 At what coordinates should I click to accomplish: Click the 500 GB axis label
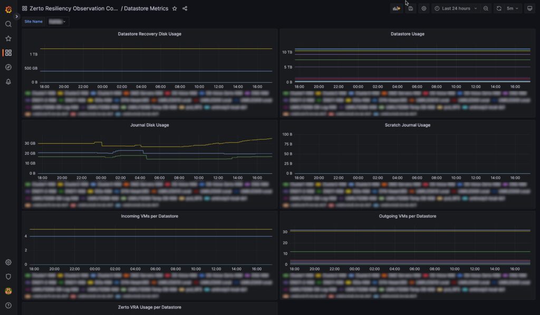point(31,68)
